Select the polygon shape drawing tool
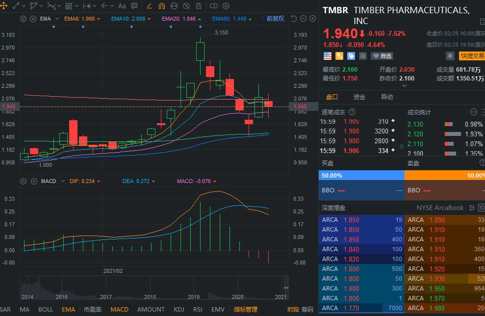Image resolution: width=485 pixels, height=316 pixels. pos(33,5)
